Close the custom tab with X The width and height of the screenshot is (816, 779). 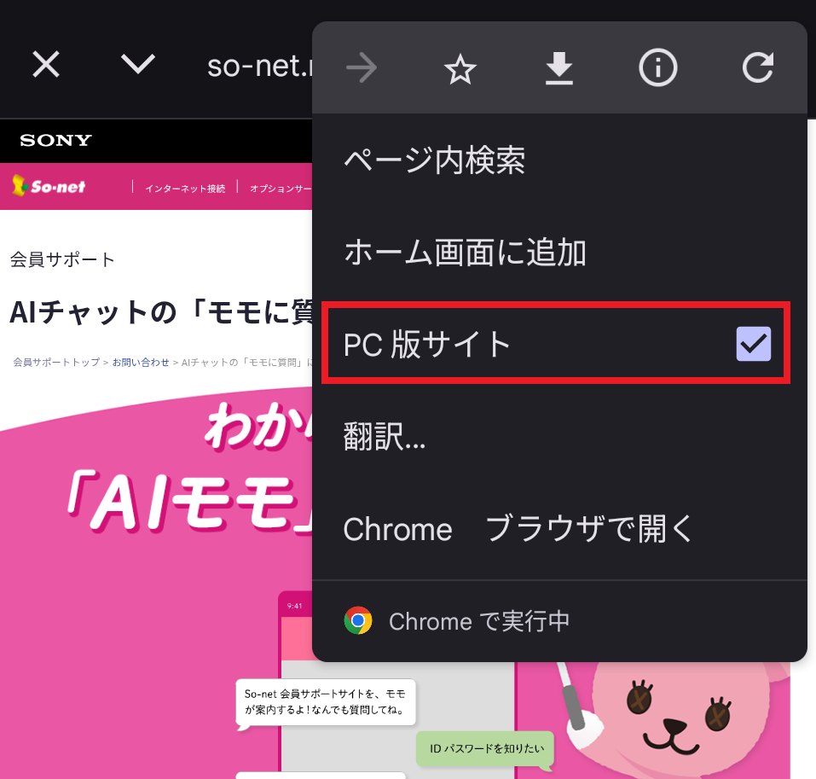[x=46, y=65]
